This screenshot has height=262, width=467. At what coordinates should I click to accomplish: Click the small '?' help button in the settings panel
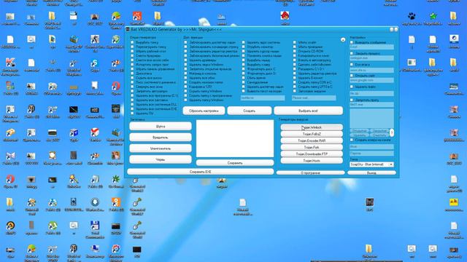(392, 132)
